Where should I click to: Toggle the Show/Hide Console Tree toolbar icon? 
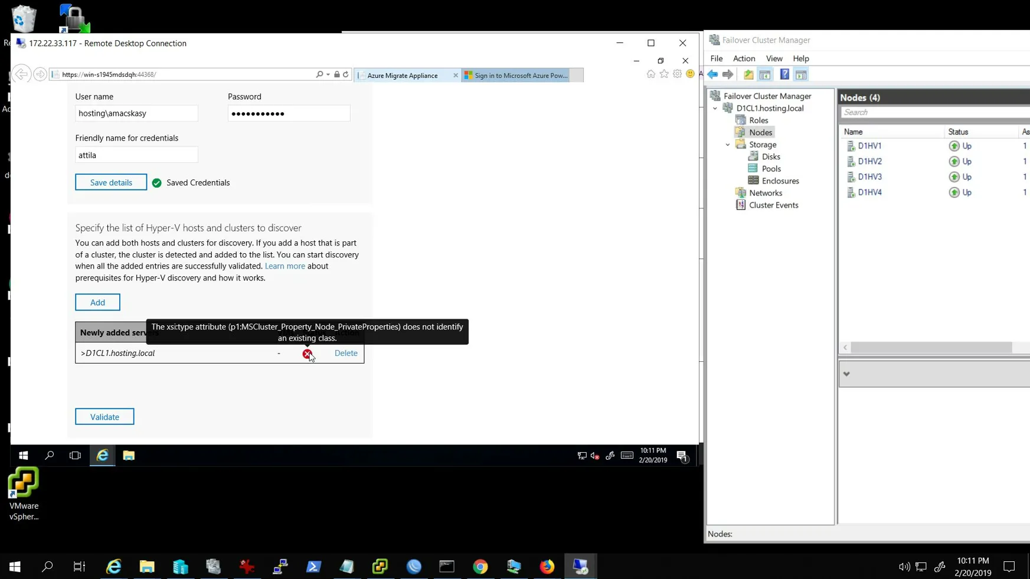(x=765, y=74)
